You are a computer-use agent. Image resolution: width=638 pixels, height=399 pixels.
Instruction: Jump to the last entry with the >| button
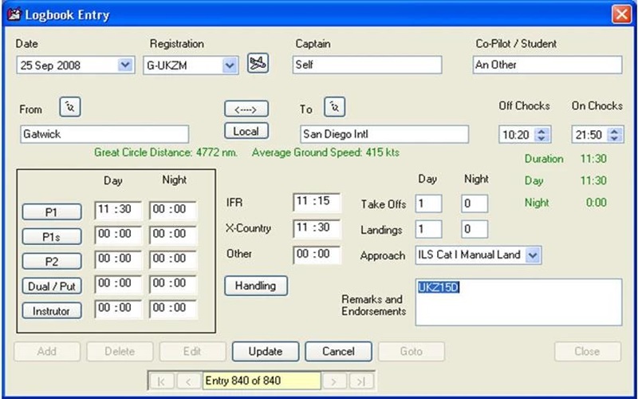pos(360,381)
